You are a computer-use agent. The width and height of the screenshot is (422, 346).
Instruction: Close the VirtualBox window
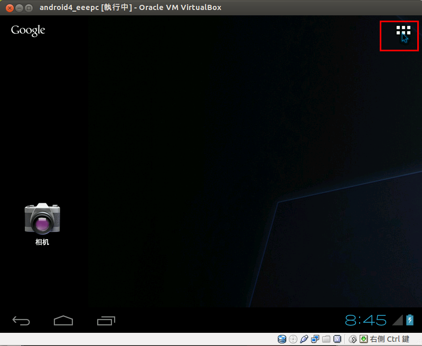(x=10, y=8)
